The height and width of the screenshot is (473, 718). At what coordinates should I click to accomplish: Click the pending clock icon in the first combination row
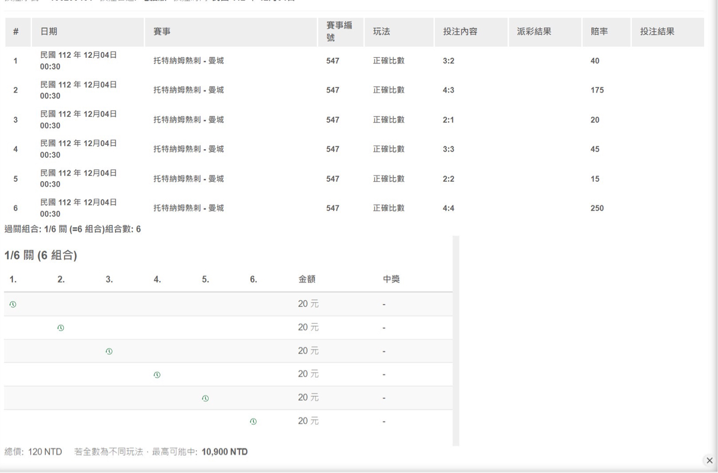(x=13, y=304)
